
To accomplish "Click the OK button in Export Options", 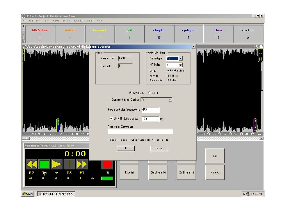I will [x=126, y=148].
